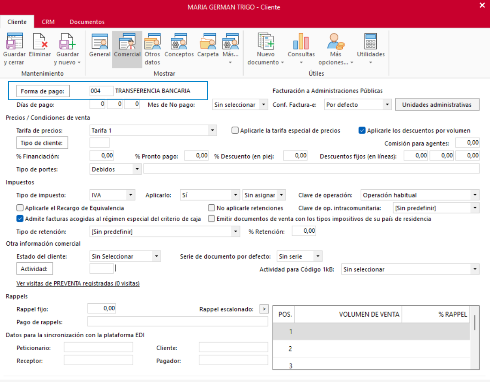The image size is (492, 382).
Task: Close the Cliente window
Action: (482, 5)
